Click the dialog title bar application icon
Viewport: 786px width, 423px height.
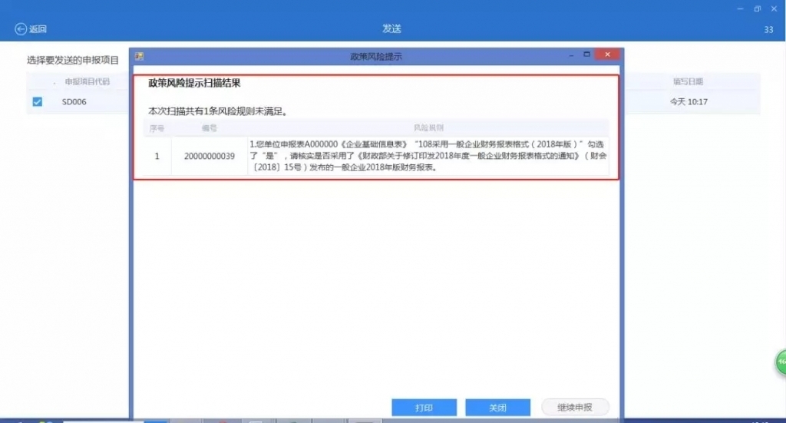click(140, 56)
